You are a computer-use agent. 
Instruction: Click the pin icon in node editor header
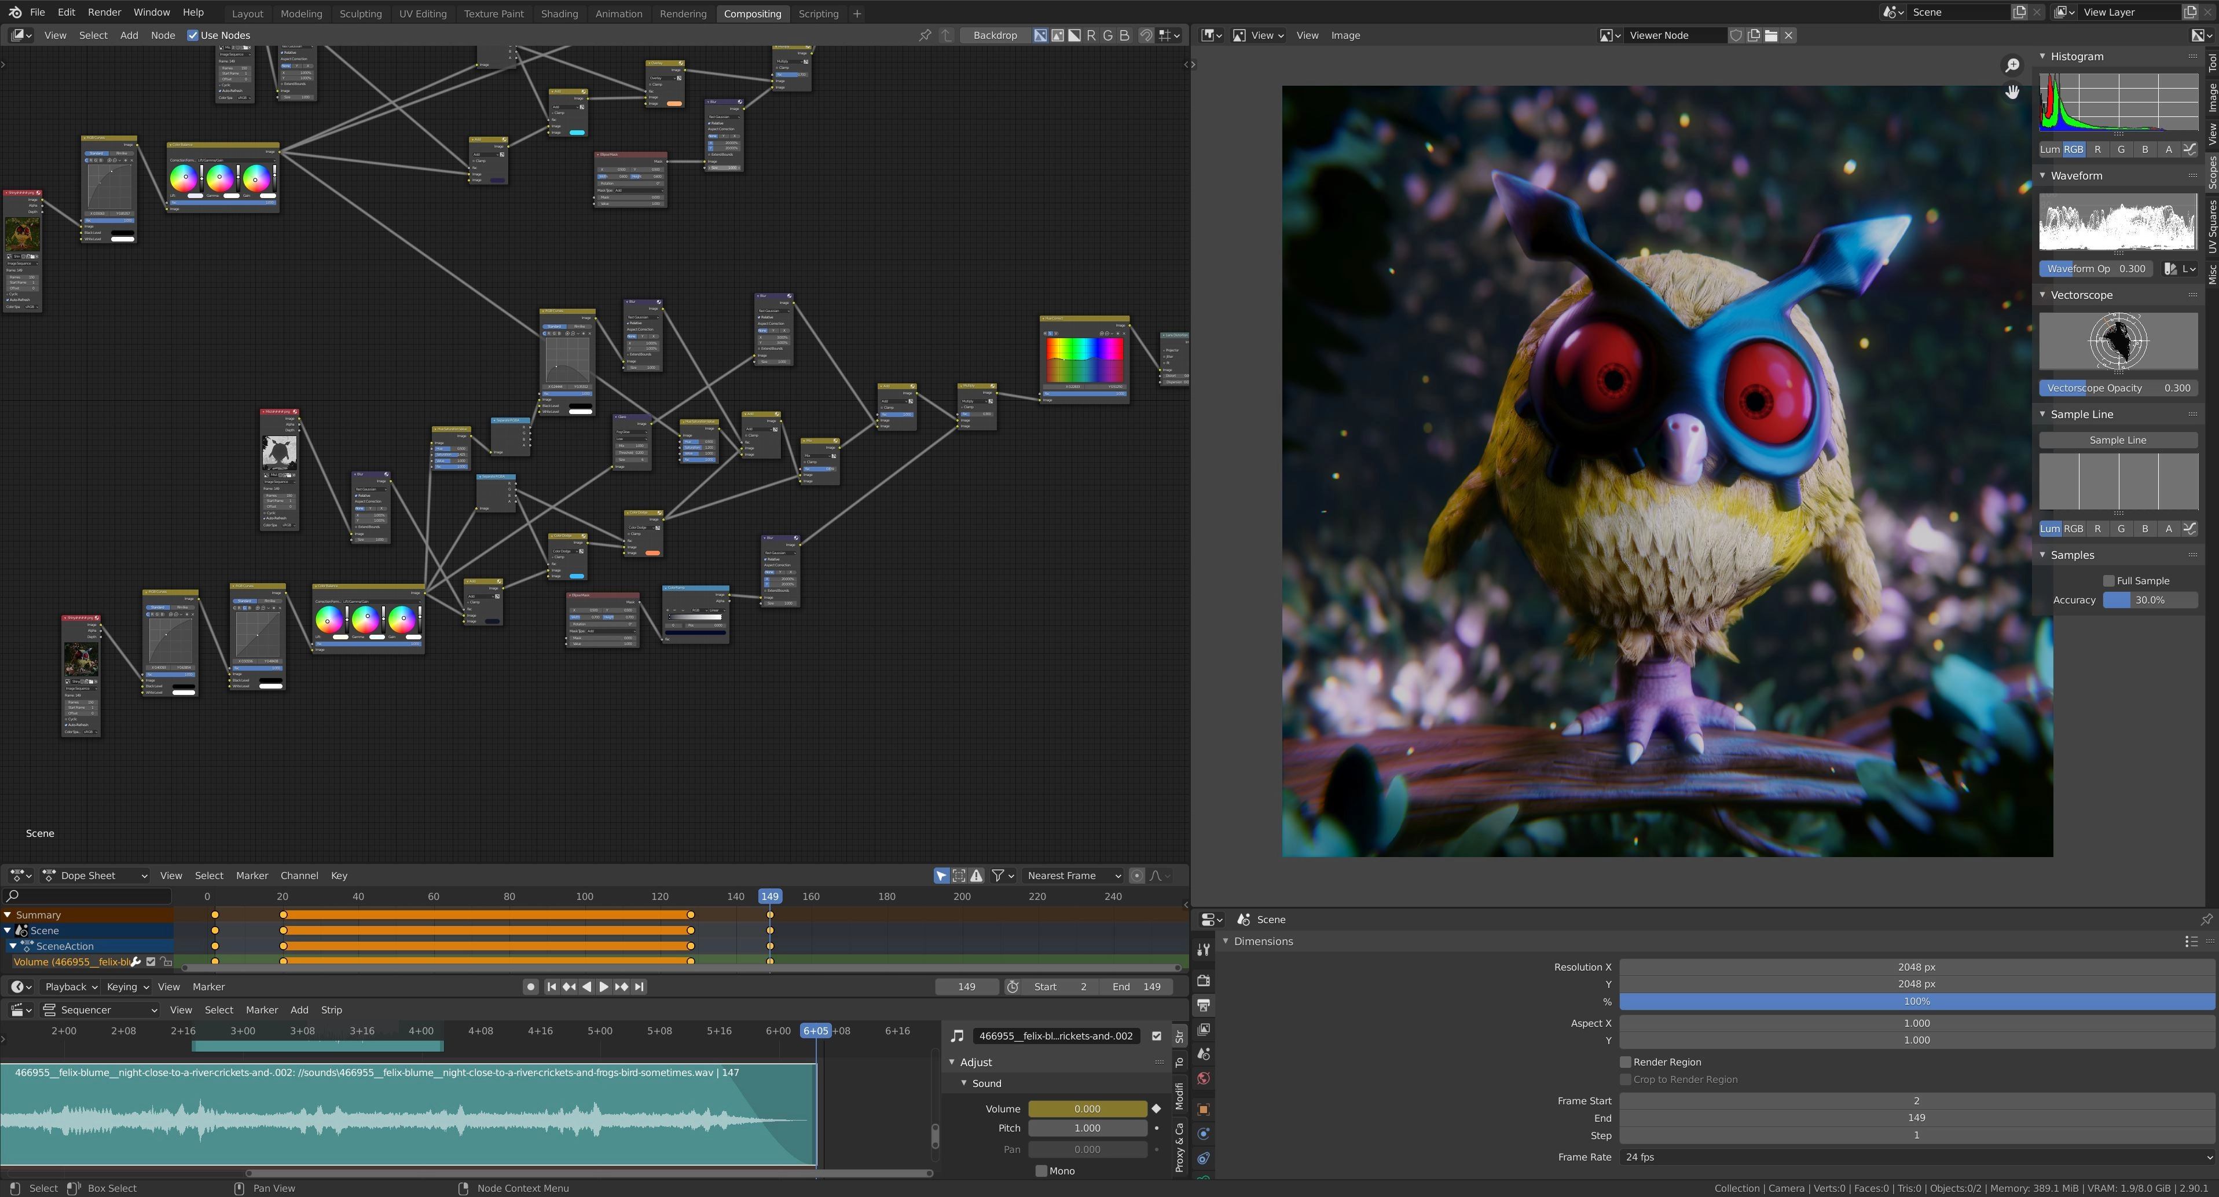pyautogui.click(x=925, y=35)
